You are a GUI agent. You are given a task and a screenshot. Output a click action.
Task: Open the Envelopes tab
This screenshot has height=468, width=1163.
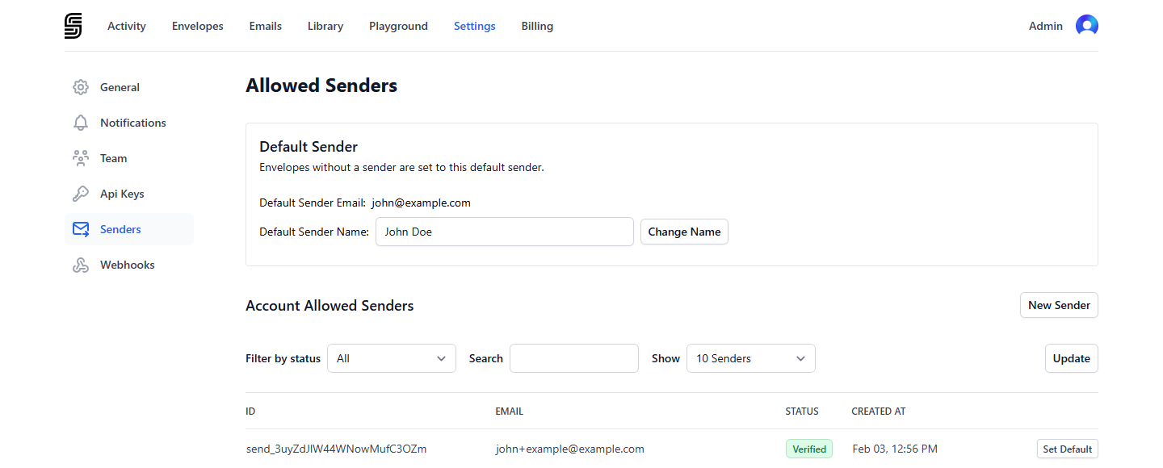point(198,26)
